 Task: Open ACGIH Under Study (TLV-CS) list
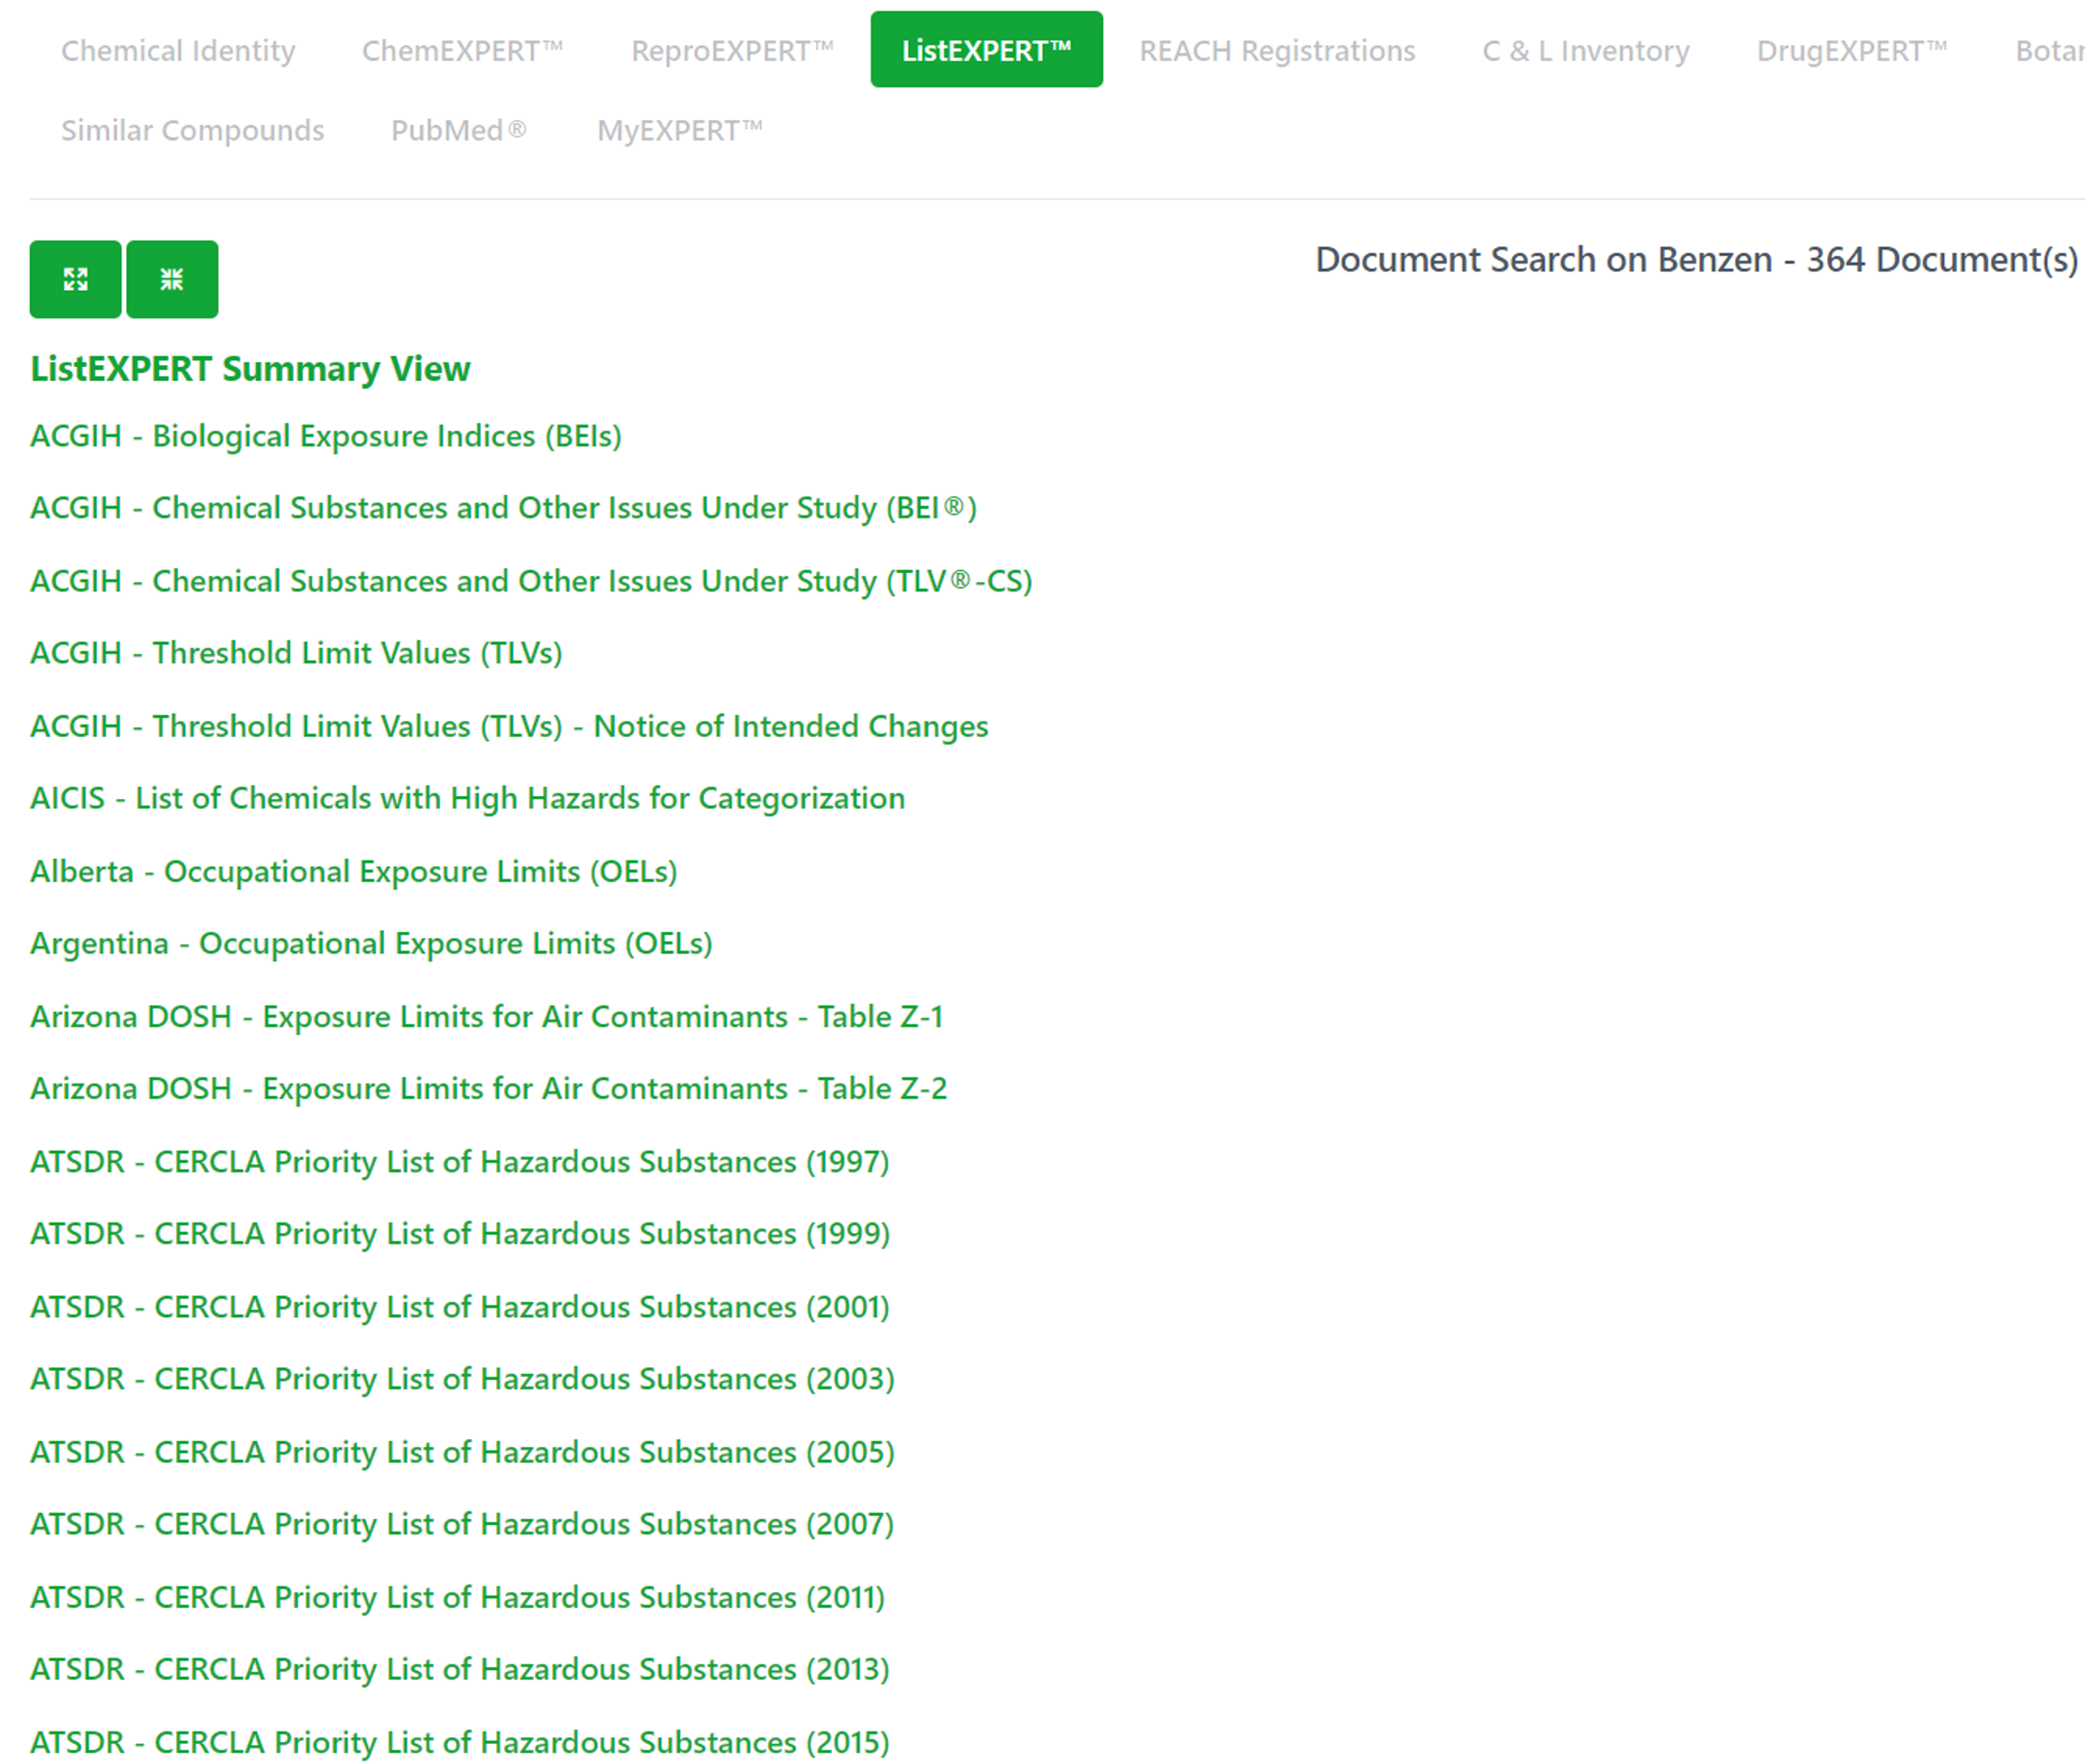532,581
